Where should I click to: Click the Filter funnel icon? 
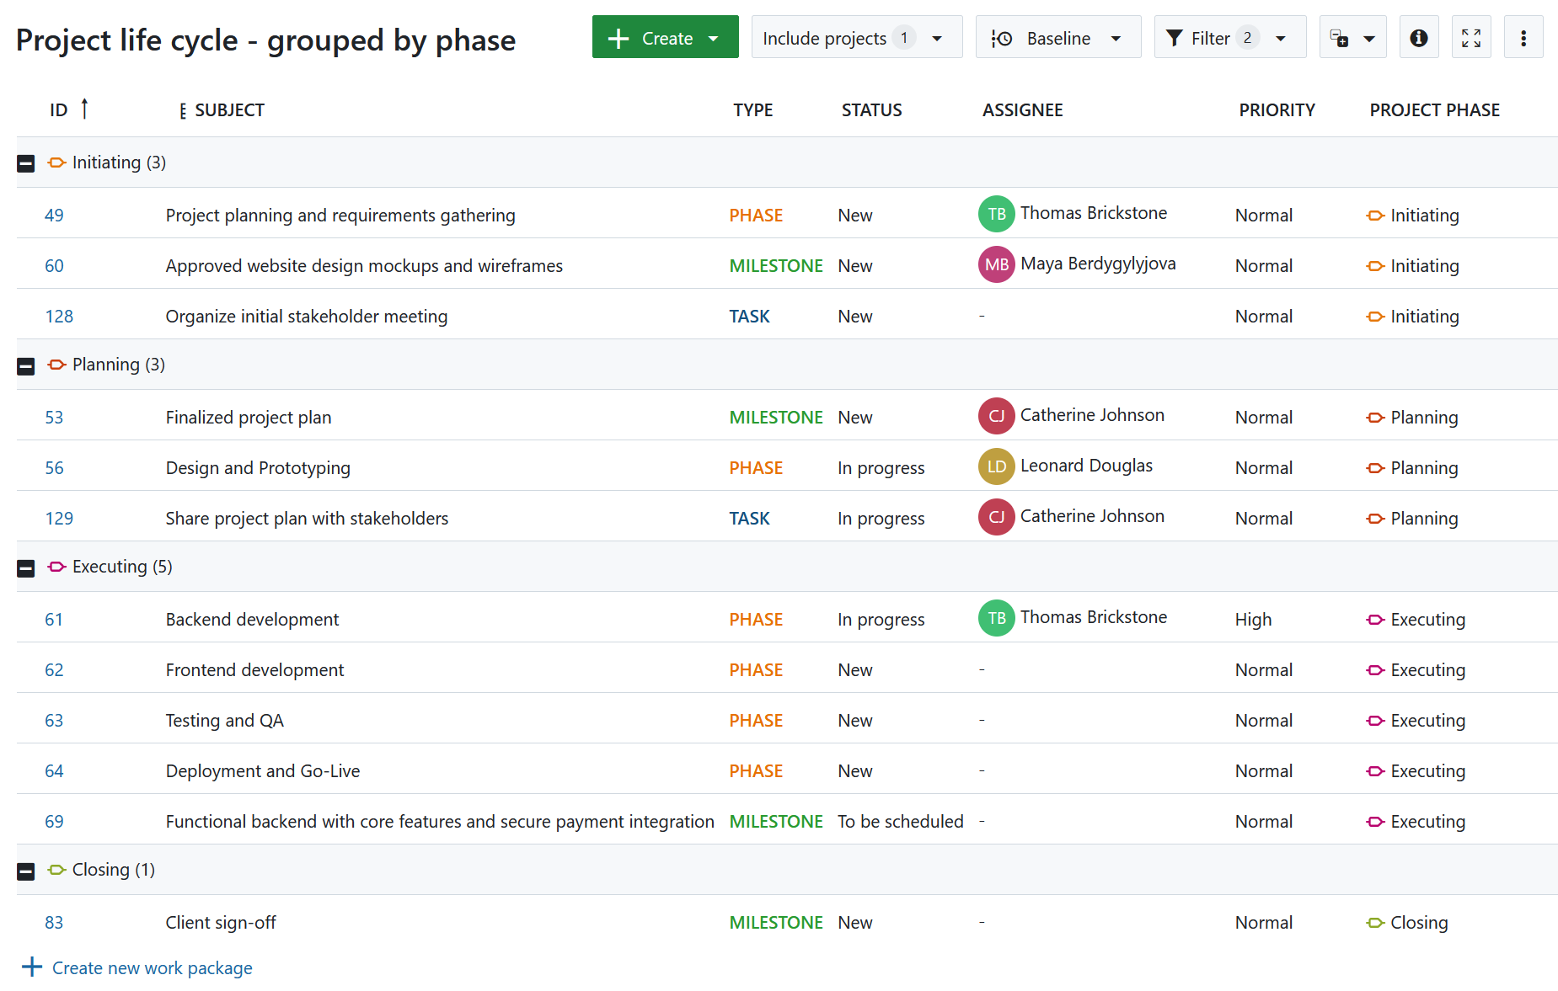(1175, 37)
